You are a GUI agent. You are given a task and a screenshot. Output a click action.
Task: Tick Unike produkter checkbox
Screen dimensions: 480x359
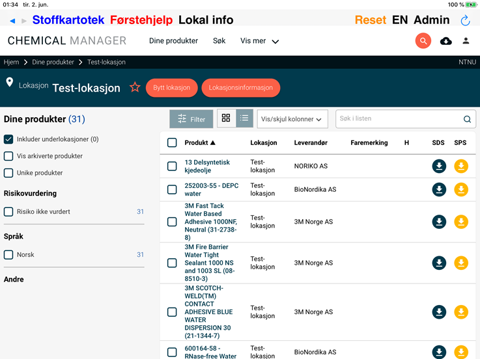coord(8,173)
